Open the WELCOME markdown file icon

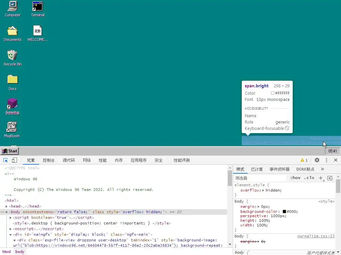point(38,34)
